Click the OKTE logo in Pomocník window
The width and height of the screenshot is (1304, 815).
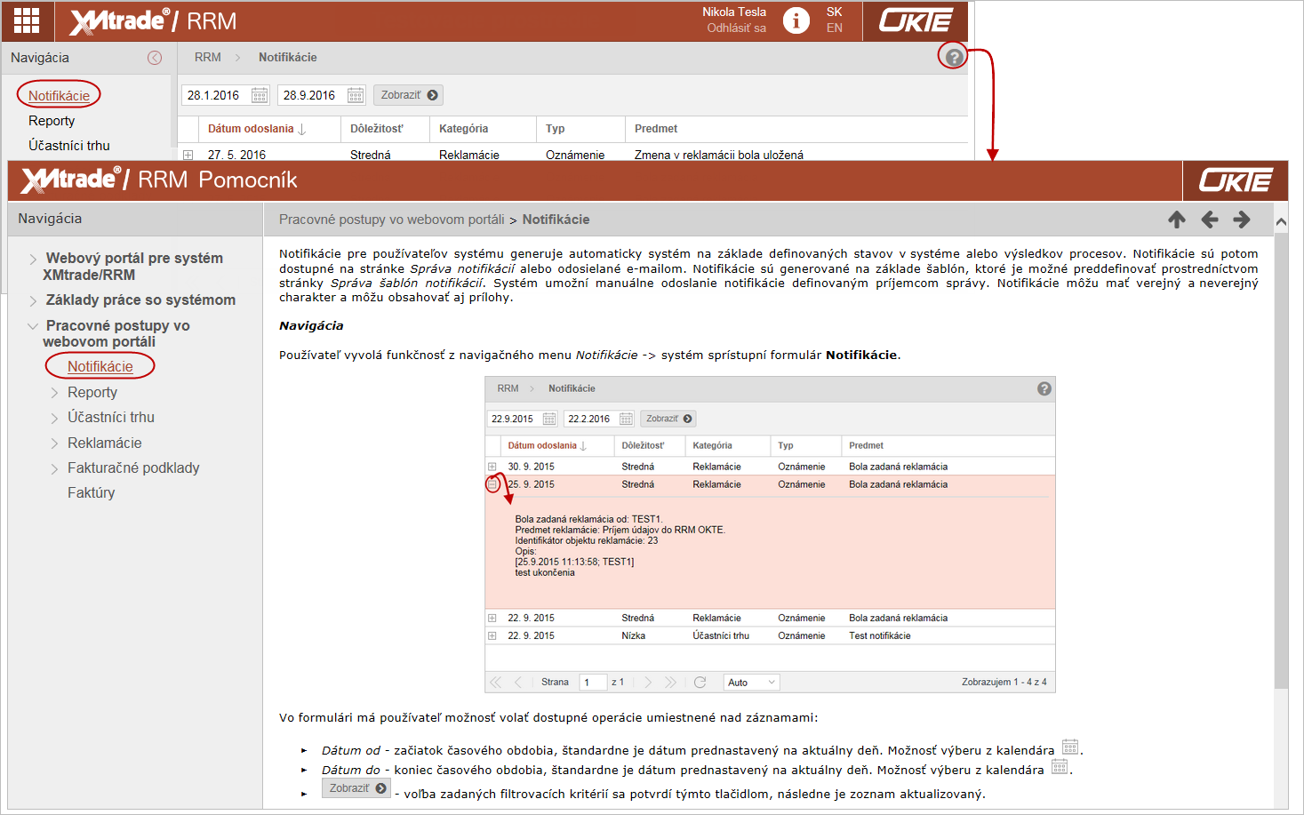(1236, 180)
